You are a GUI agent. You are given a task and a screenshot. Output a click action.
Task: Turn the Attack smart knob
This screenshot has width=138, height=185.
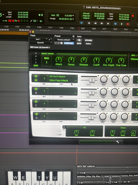coord(59,60)
